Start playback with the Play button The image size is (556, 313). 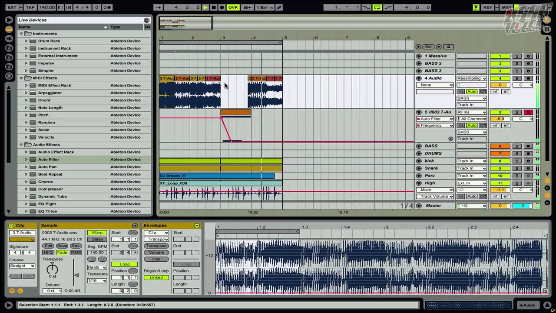click(205, 7)
